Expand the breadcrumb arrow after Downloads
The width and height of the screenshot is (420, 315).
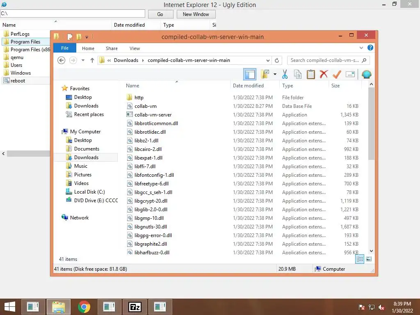click(x=143, y=61)
